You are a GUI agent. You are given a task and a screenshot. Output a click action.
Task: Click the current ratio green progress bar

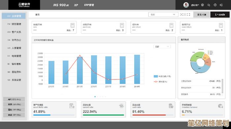103,115
